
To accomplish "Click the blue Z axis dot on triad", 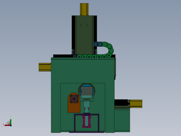I will click(11, 126).
